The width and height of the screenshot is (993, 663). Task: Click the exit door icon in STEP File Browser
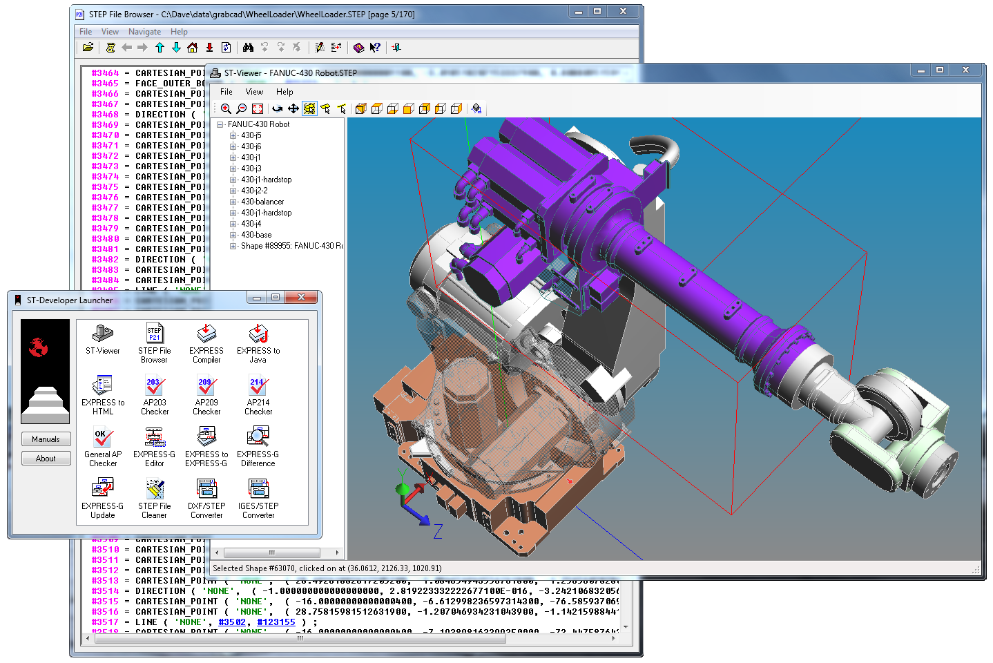tap(396, 48)
